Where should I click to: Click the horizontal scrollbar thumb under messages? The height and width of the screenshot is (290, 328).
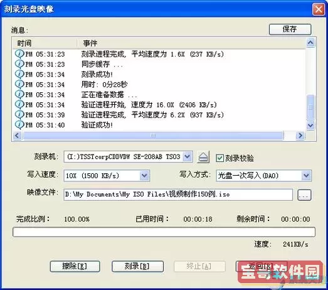pyautogui.click(x=153, y=136)
